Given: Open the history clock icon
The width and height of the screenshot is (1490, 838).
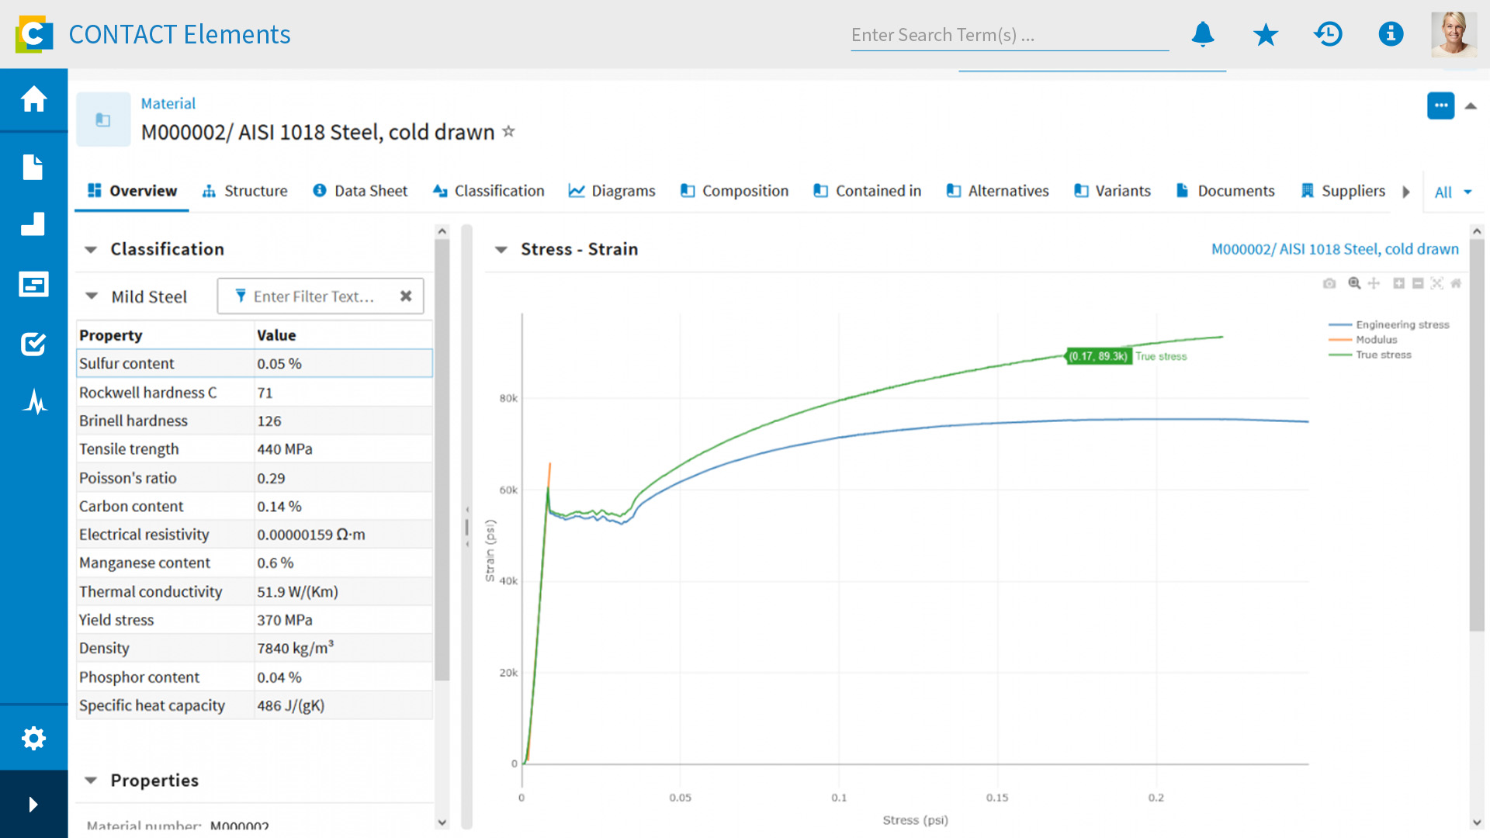Looking at the screenshot, I should click(x=1328, y=34).
